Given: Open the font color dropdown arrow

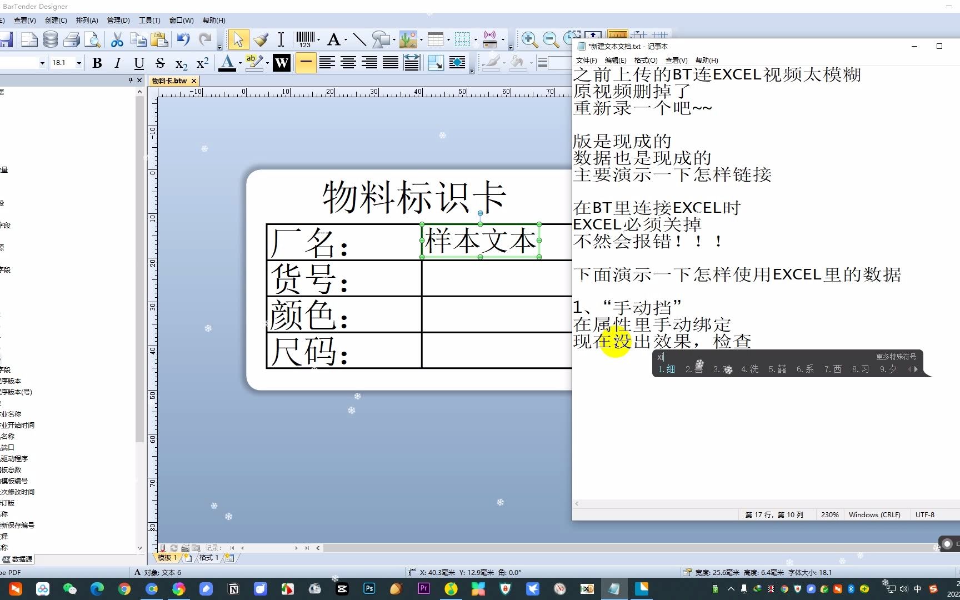Looking at the screenshot, I should pos(240,63).
